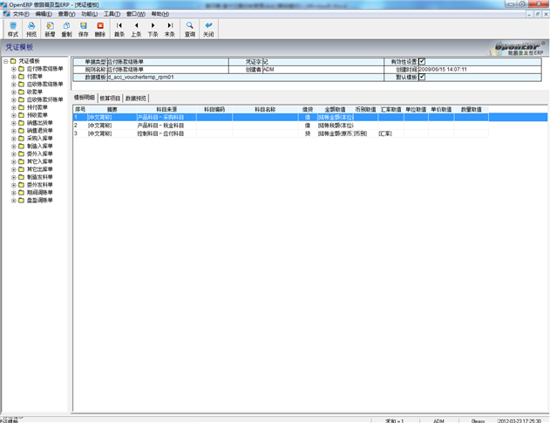Click the 关闭 (close) toolbar icon
Screen dimensions: 550x423
208,29
